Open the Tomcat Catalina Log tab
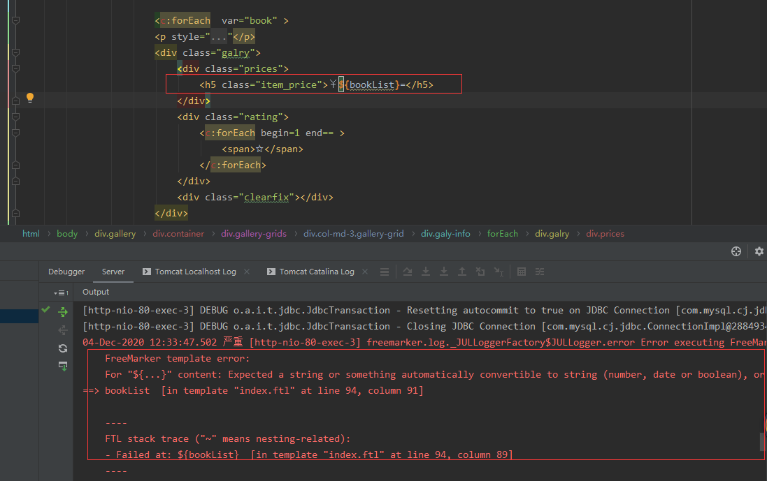 tap(317, 272)
